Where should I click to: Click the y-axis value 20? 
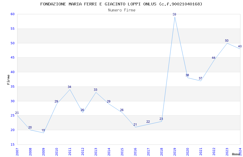(x=13, y=130)
